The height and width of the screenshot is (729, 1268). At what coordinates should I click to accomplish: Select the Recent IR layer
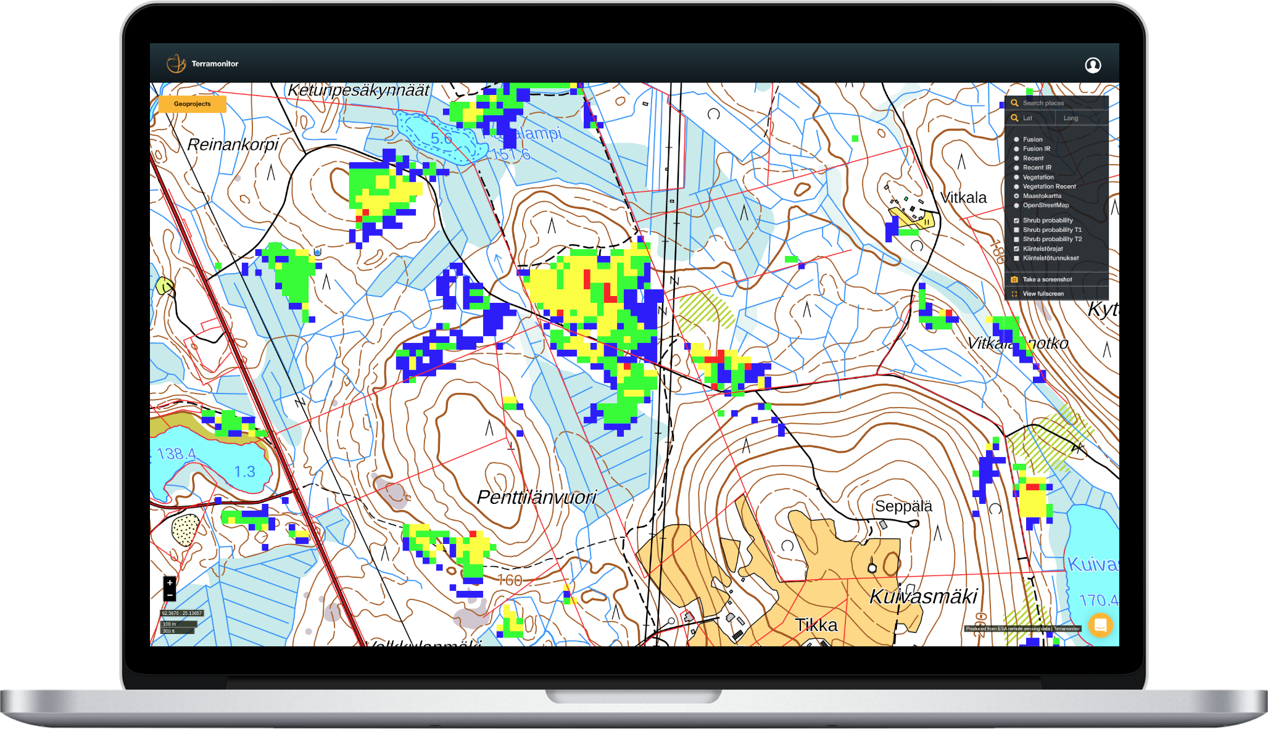[1016, 168]
